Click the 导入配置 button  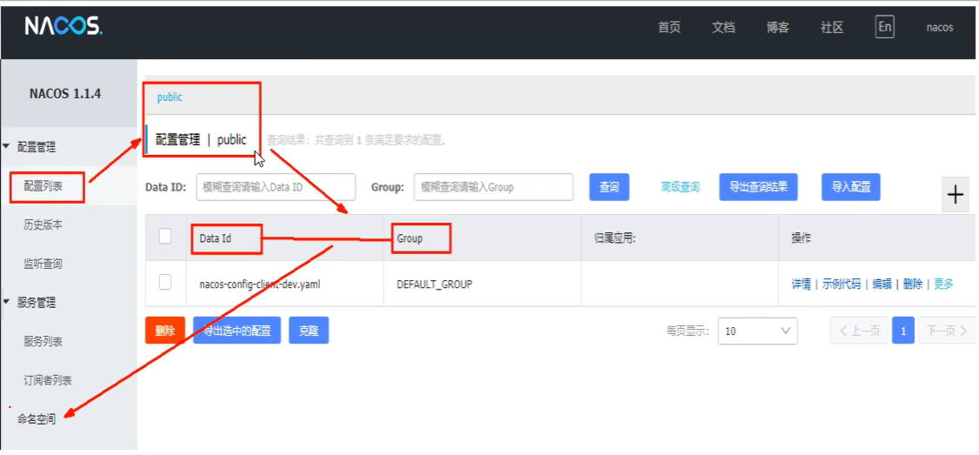(851, 187)
